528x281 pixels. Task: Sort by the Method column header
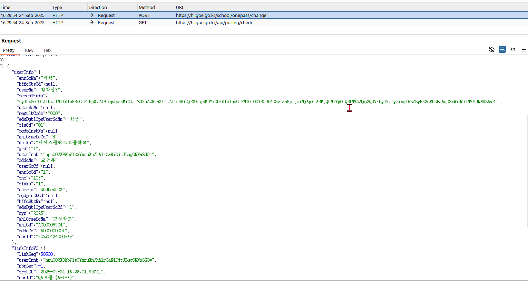pyautogui.click(x=147, y=7)
